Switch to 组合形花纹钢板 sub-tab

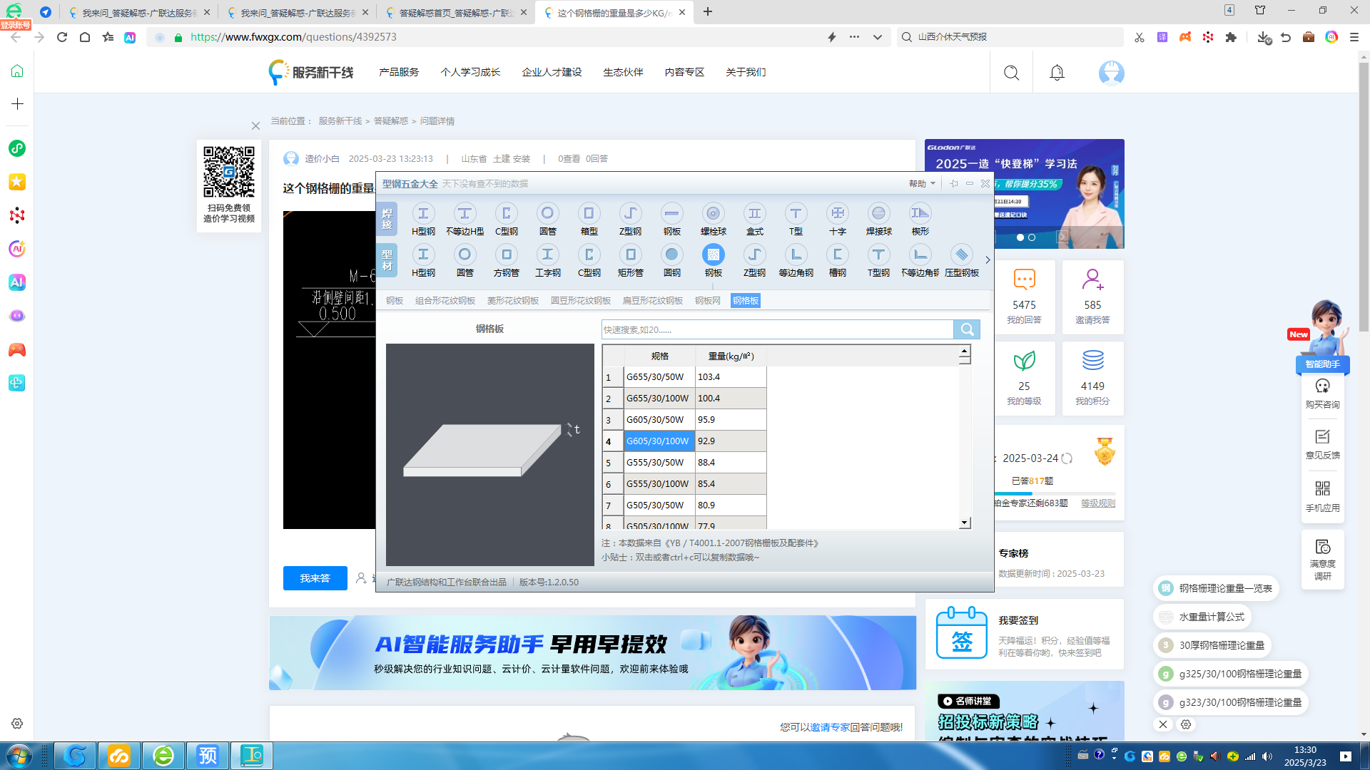[x=445, y=301]
